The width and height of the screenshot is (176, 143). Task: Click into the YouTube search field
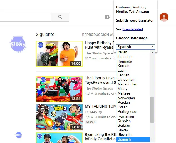[x=26, y=17]
